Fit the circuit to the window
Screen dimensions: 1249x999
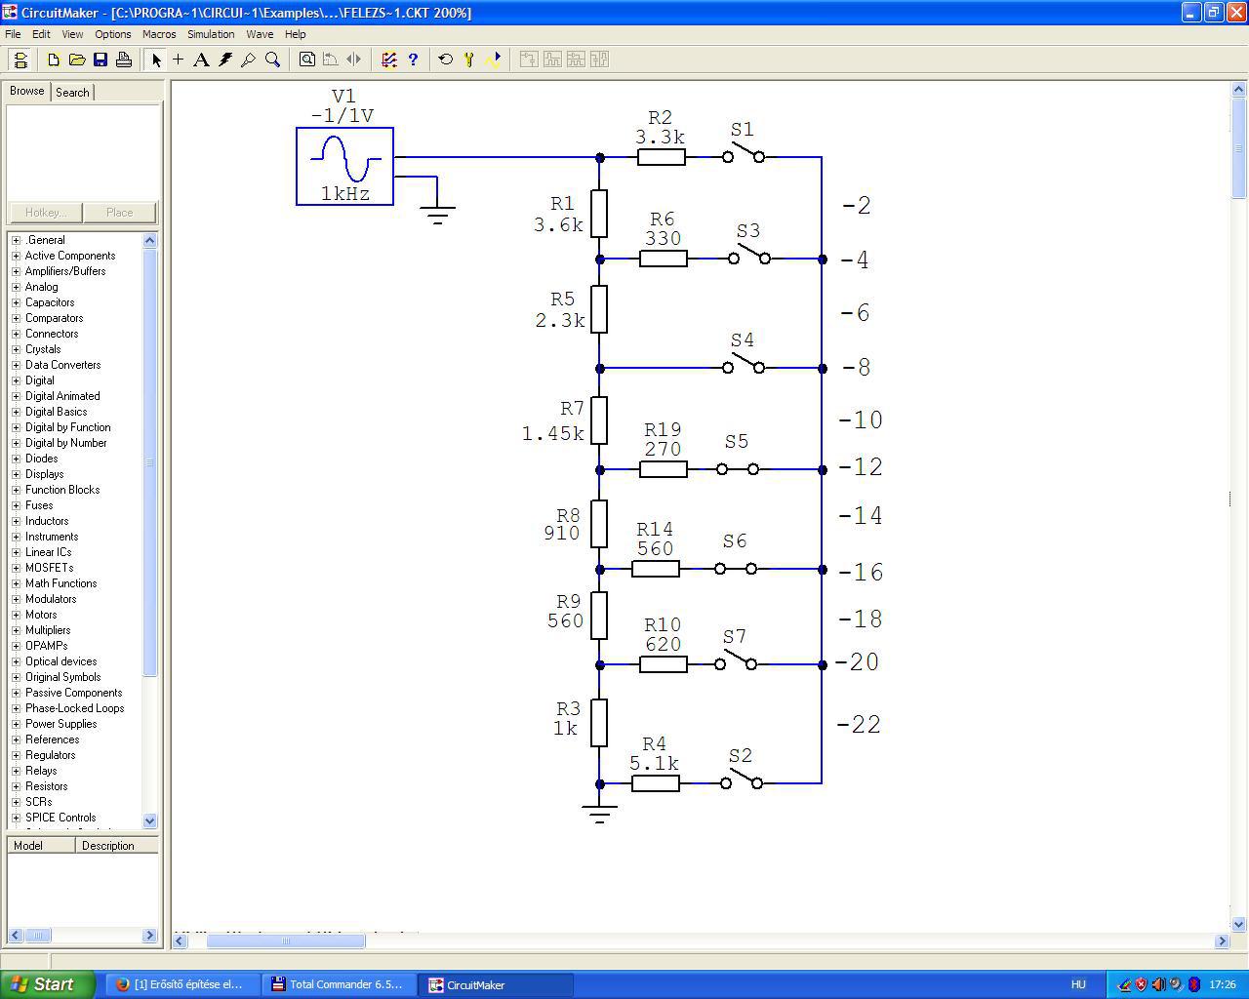point(307,60)
